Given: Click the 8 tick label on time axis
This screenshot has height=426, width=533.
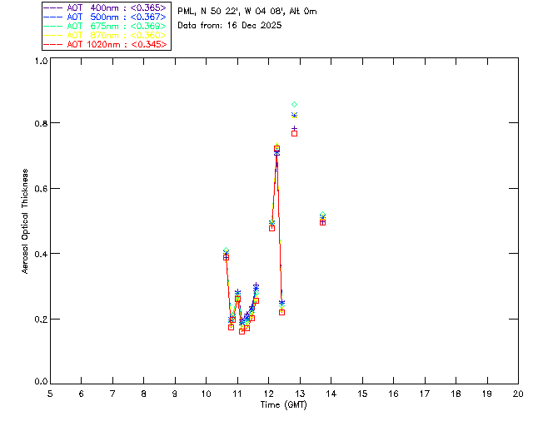Looking at the screenshot, I should click(x=144, y=394).
